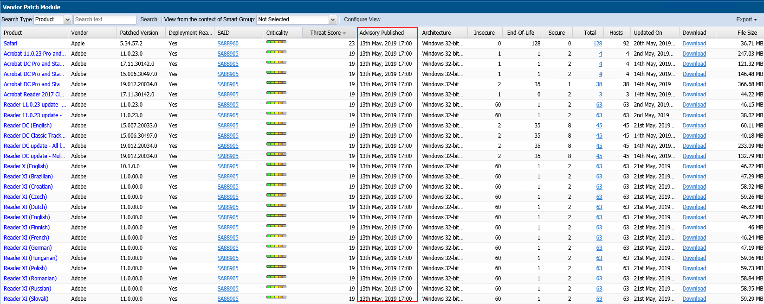Viewport: 764px width, 304px height.
Task: Sort by the File Size column header
Action: 747,33
